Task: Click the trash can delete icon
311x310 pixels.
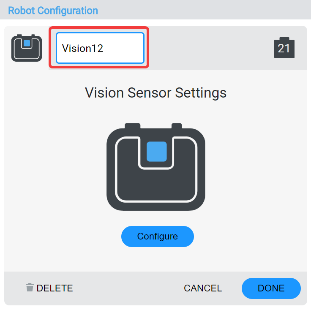Action: [x=30, y=288]
